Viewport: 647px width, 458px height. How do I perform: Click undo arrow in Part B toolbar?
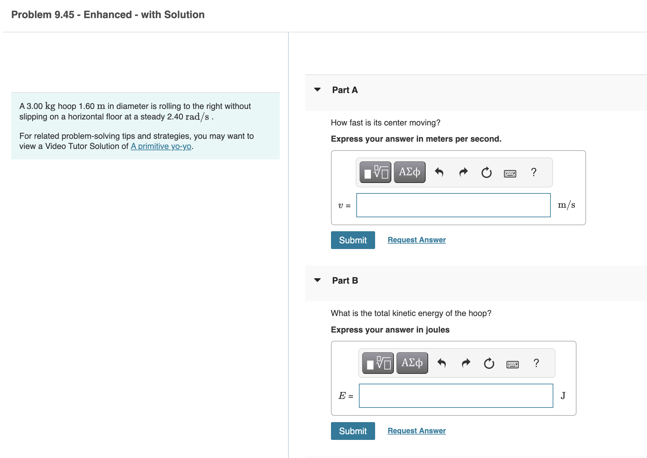point(441,363)
